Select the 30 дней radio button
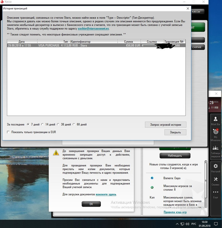Image resolution: width=222 pixels, height=228 pixels. click(x=58, y=124)
